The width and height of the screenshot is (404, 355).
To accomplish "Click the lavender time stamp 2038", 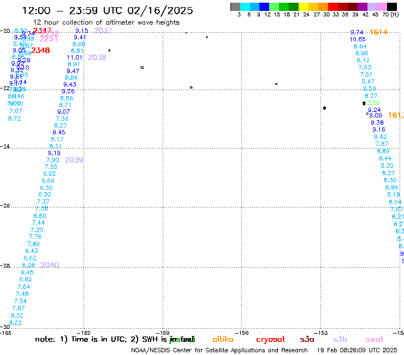I will tap(97, 57).
